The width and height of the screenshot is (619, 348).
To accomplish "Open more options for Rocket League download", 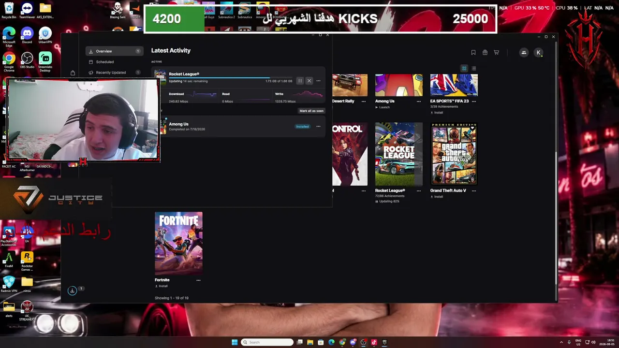I will tap(318, 81).
